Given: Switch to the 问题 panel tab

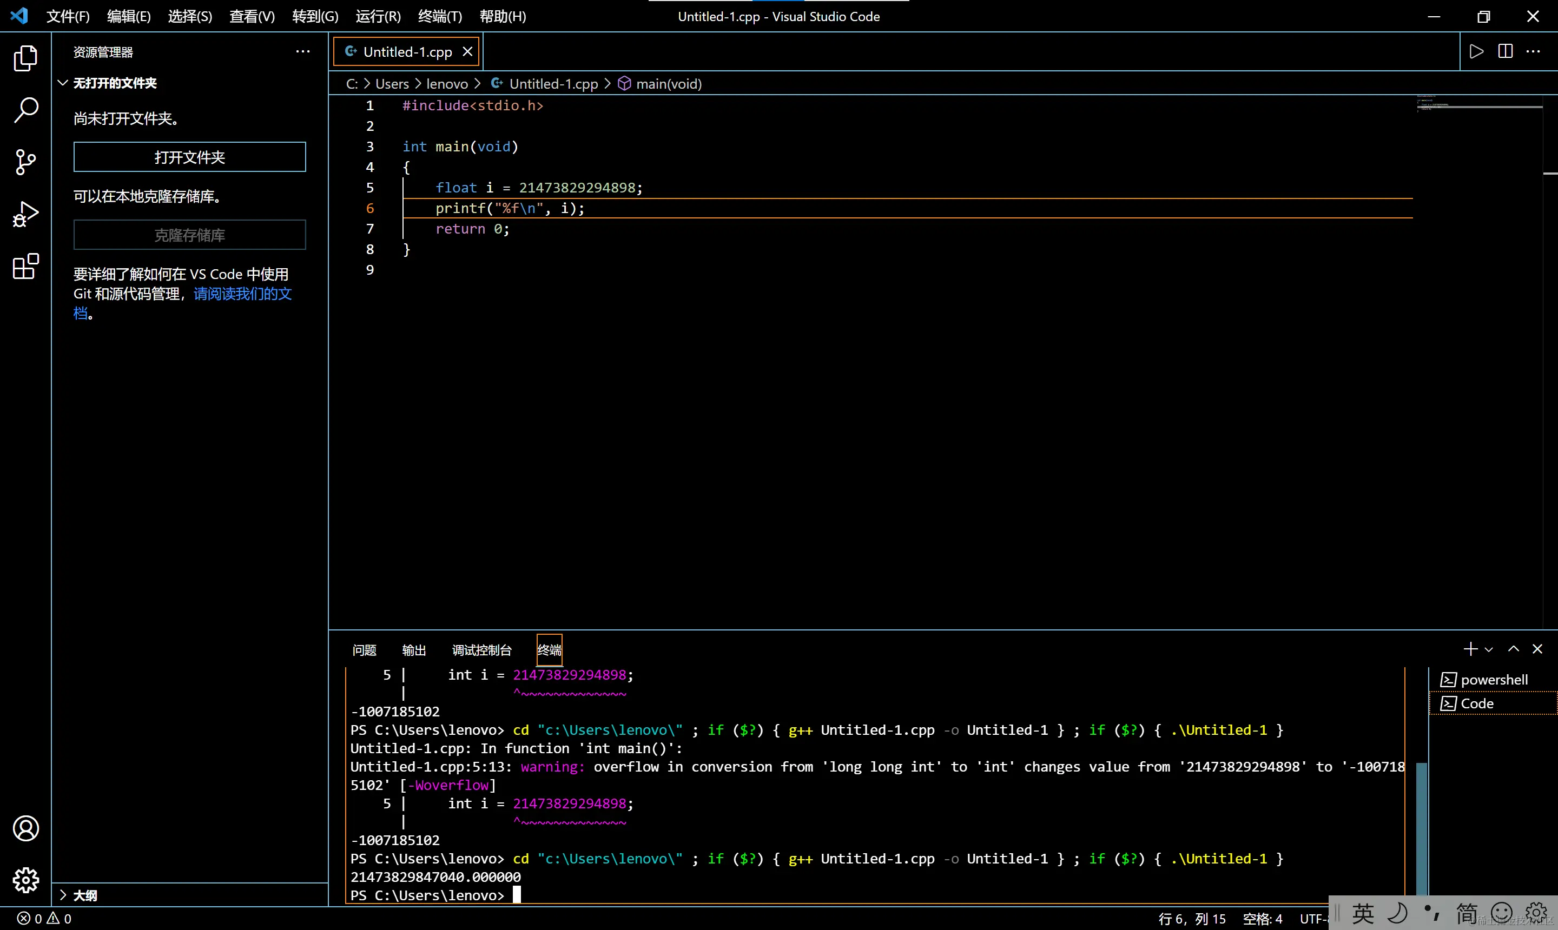Looking at the screenshot, I should 364,650.
